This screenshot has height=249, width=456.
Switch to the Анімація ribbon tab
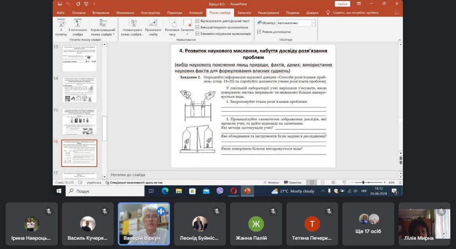[x=196, y=13]
